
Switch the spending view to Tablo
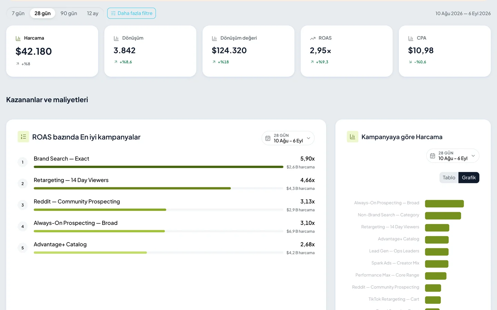click(449, 178)
